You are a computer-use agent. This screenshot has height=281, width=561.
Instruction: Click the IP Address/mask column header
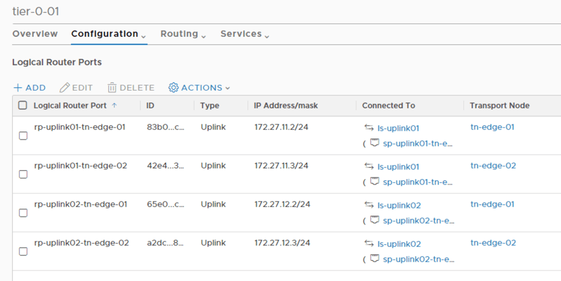286,105
